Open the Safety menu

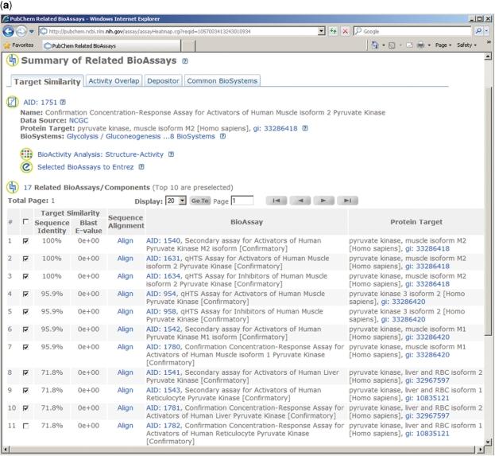466,45
